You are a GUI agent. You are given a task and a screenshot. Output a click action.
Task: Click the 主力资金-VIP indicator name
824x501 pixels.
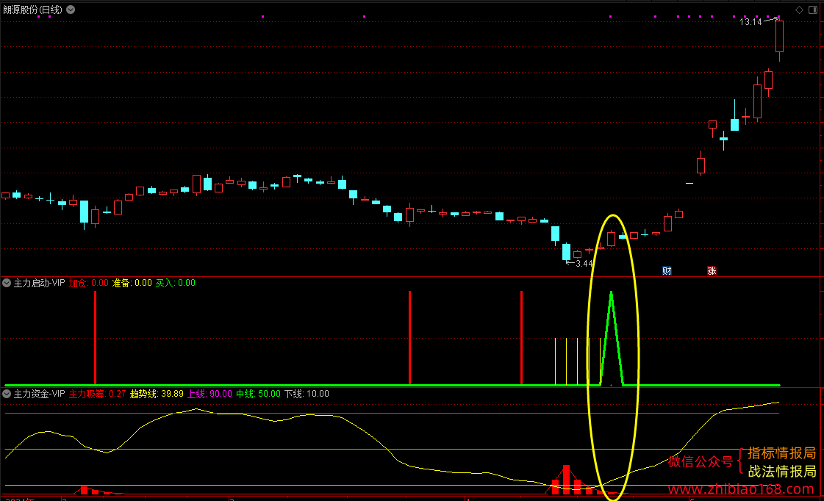(x=39, y=394)
